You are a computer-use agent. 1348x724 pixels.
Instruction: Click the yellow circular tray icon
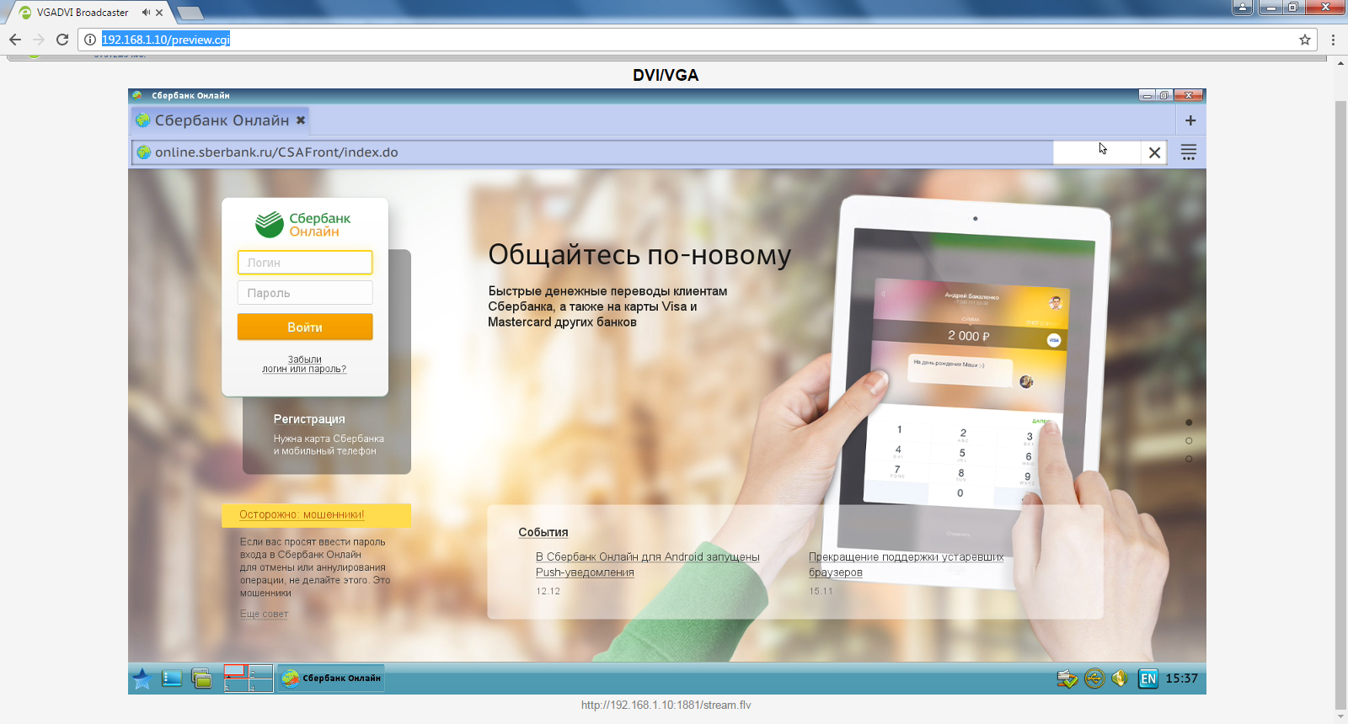click(x=1094, y=679)
